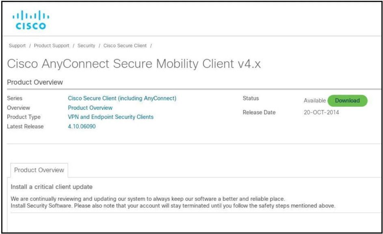This screenshot has height=234, width=383.
Task: Click the Latest Release field label
Action: (x=25, y=126)
